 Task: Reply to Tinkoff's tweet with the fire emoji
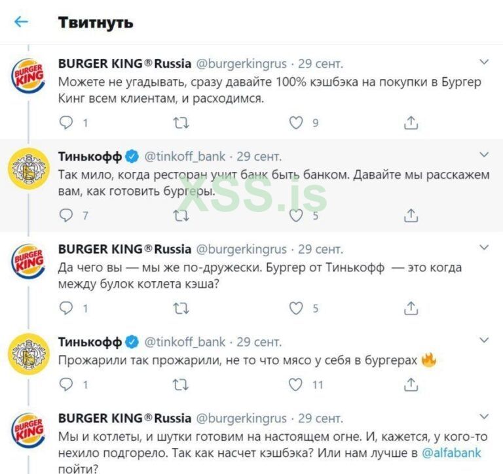(67, 384)
